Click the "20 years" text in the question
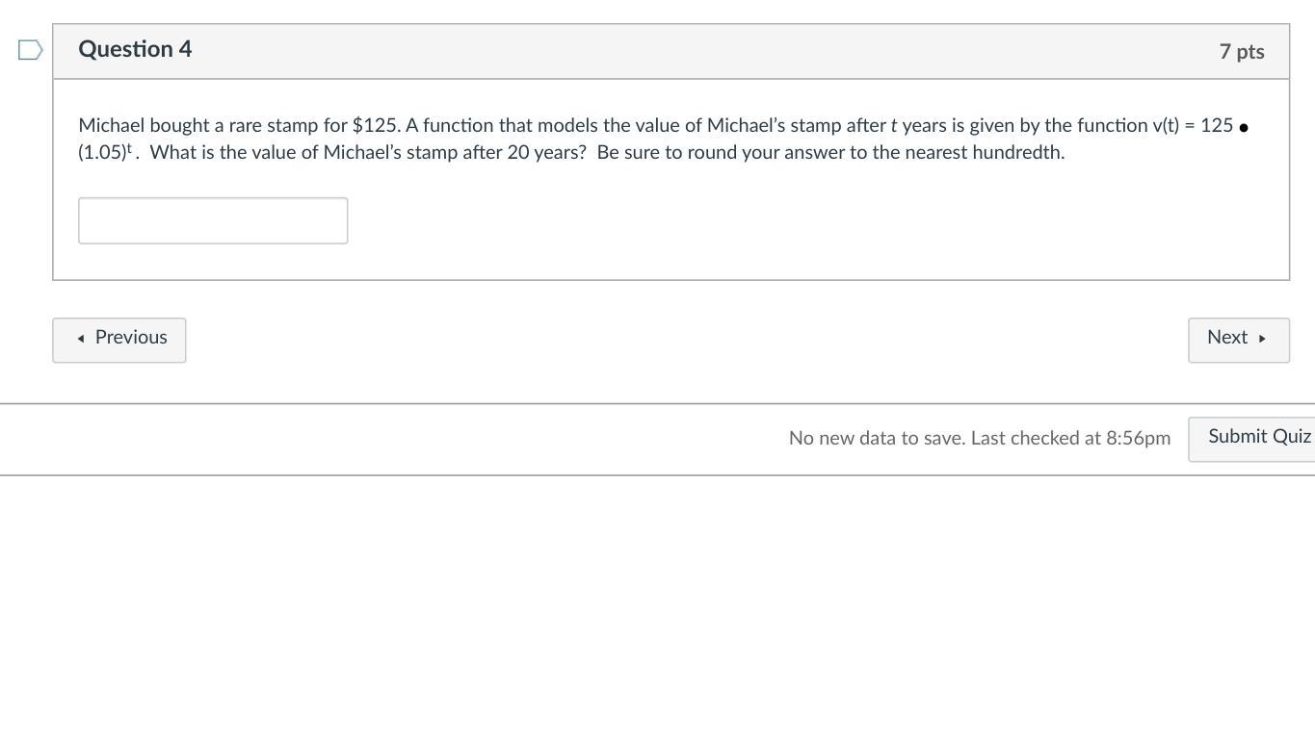The width and height of the screenshot is (1315, 739). pos(542,153)
